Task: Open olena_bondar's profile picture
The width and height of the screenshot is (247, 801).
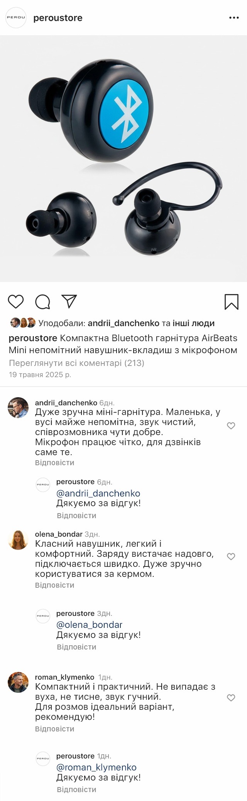Action: [18, 540]
